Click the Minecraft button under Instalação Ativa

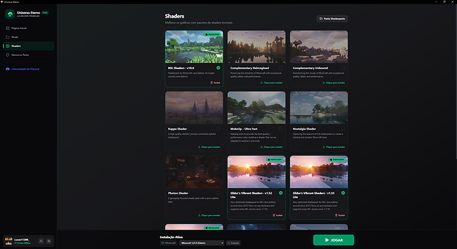[x=169, y=243]
